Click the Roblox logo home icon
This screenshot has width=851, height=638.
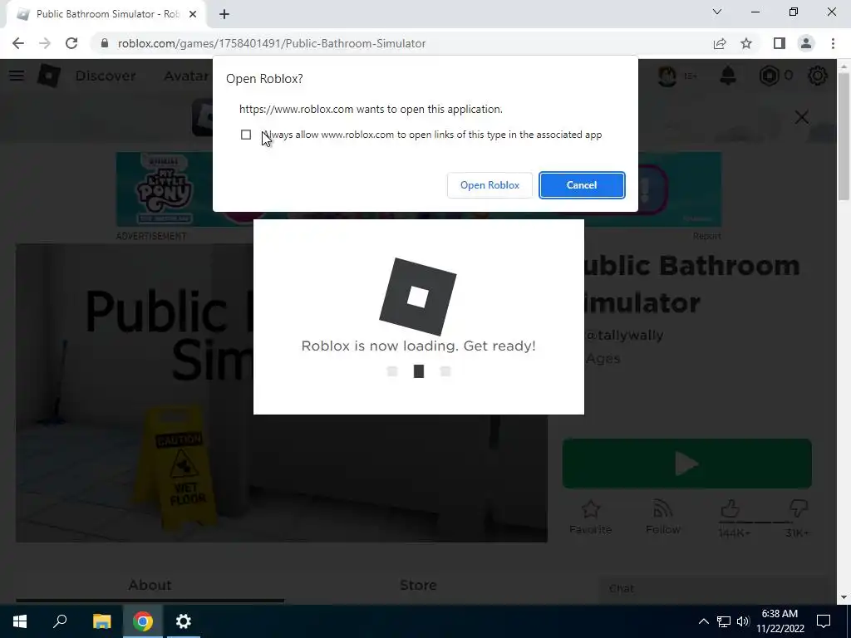tap(49, 76)
